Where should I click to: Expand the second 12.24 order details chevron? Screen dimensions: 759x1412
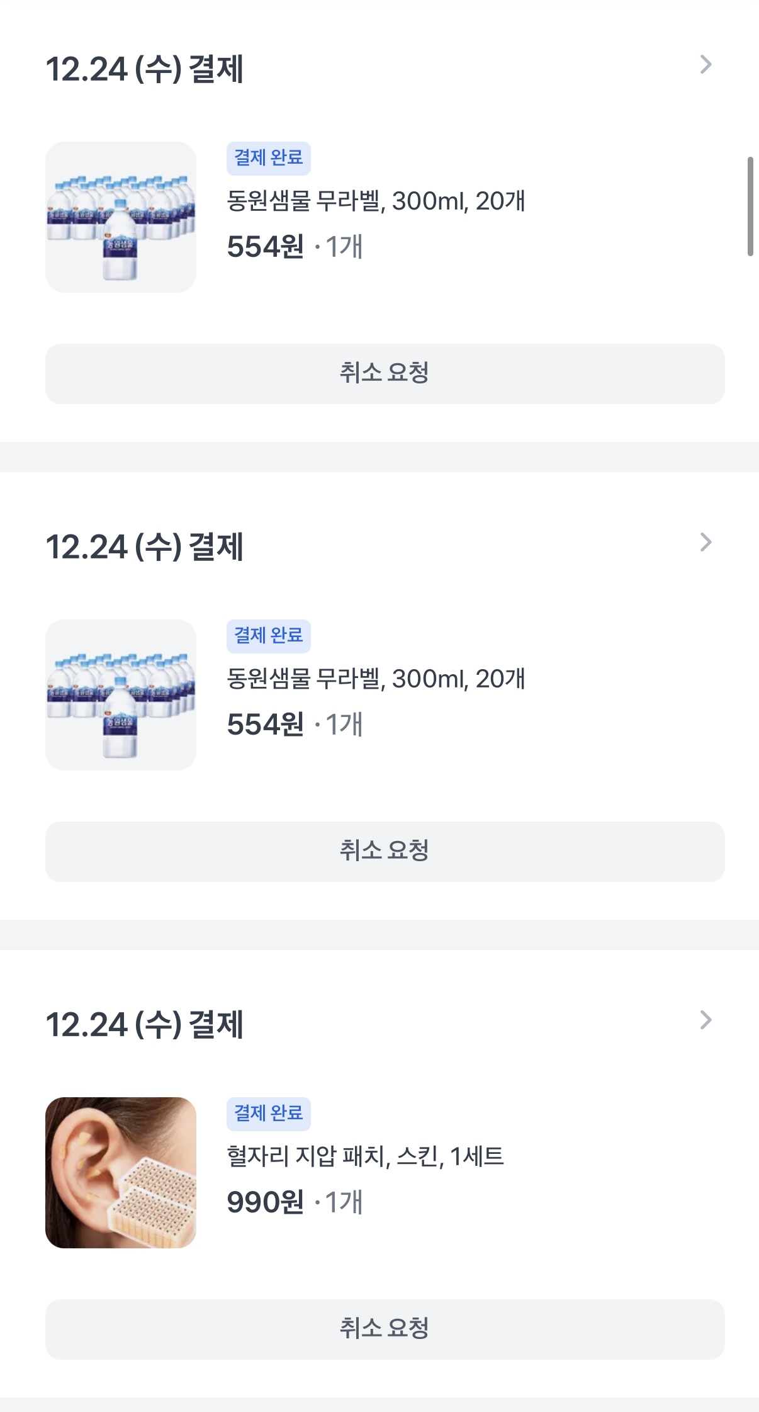click(x=706, y=543)
